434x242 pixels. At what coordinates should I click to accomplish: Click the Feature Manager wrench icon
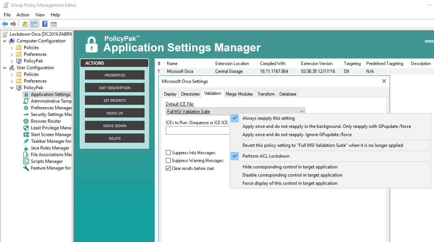(26, 168)
